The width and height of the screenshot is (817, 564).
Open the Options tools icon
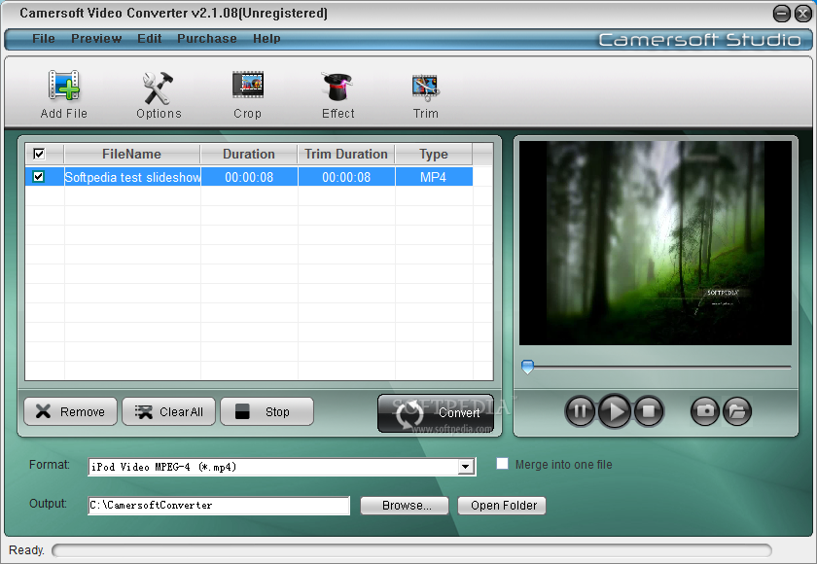159,88
